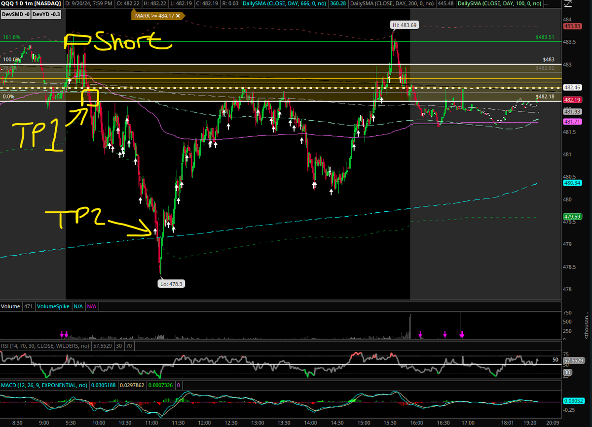
Task: Click the D: 9/20/24, 7:59 PM date readout
Action: (88, 4)
